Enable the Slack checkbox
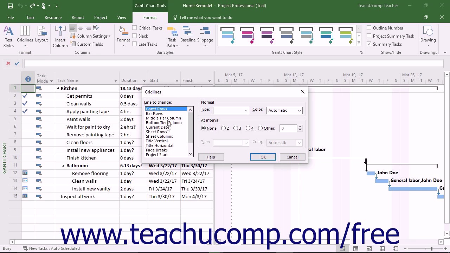The width and height of the screenshot is (450, 253). (135, 36)
